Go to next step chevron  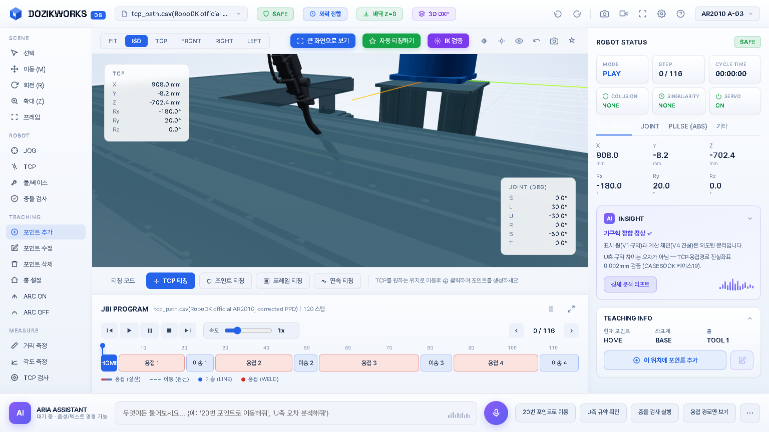click(x=571, y=330)
